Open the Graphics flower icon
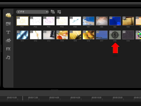 point(8,40)
